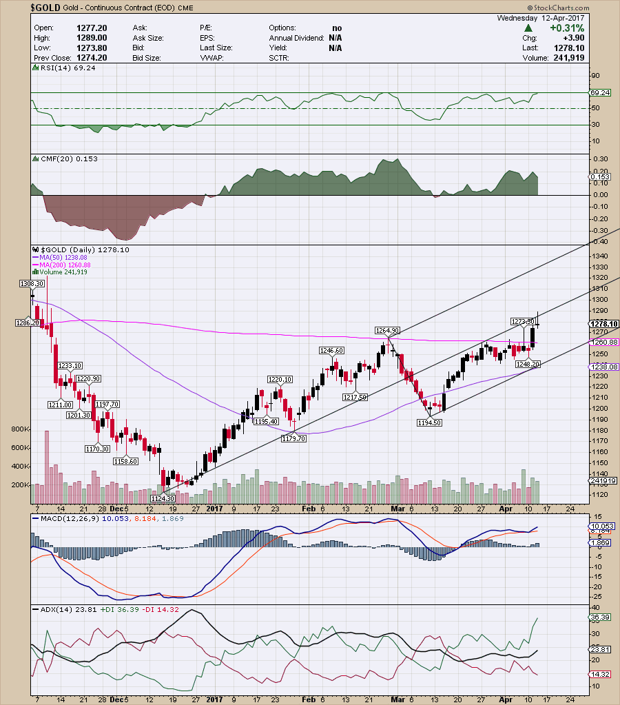This screenshot has width=620, height=705.
Task: Select the High value 1289.00
Action: pos(92,38)
